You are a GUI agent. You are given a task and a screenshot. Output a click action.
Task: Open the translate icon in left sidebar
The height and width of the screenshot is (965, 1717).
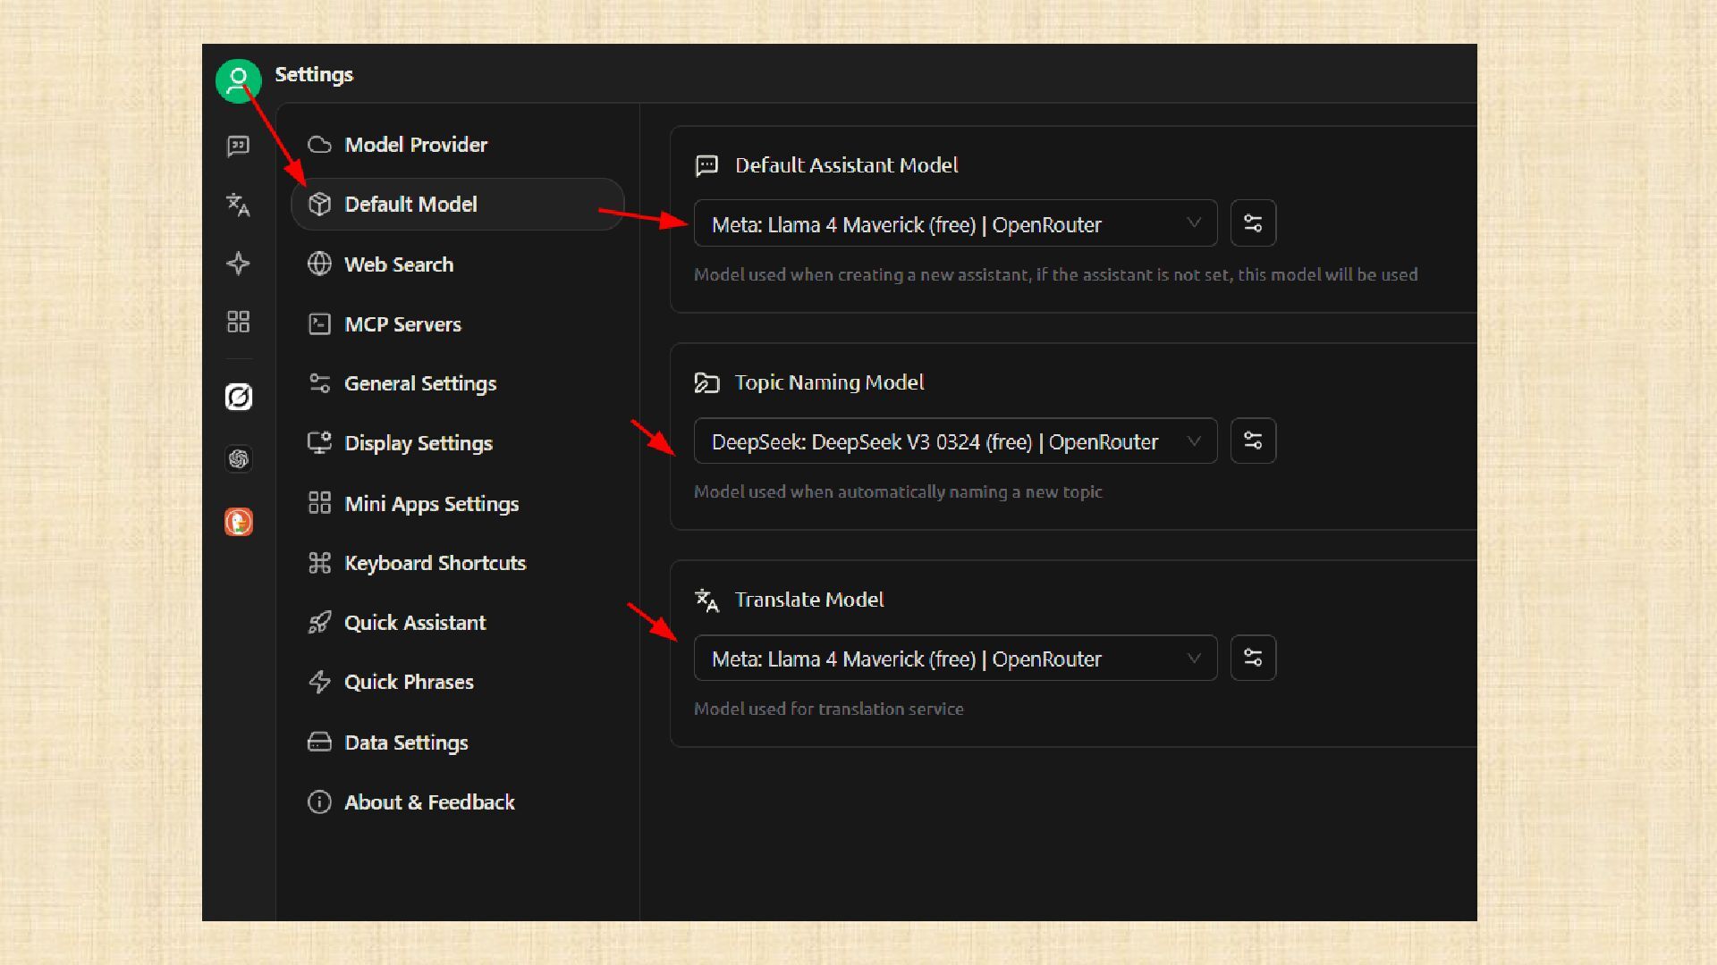[x=238, y=205]
